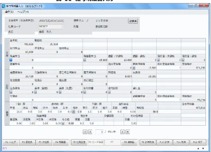Screen dimensions: 211x152
Task: Jump to the first employee record
Action: coord(85,132)
